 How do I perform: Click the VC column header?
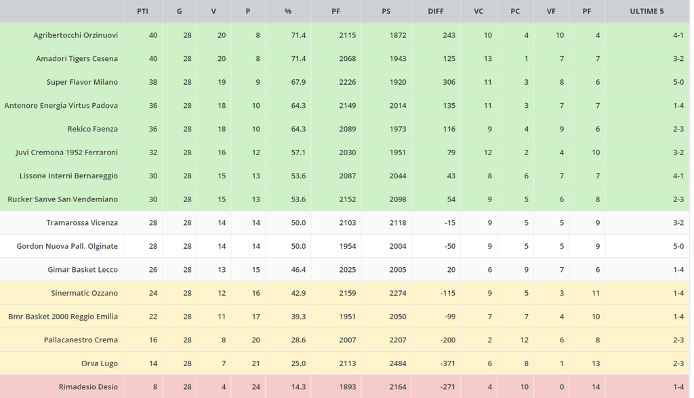click(x=478, y=11)
